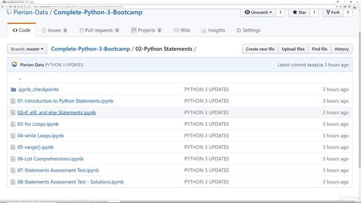Screen dimensions: 361x203
Task: Open the Pull requests tab
Action: [x=99, y=30]
